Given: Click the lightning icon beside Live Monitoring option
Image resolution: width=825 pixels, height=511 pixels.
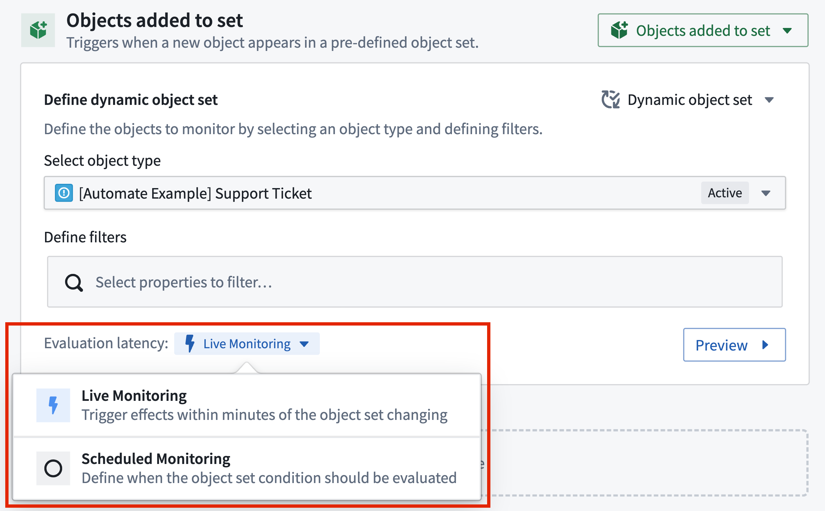Looking at the screenshot, I should point(53,405).
